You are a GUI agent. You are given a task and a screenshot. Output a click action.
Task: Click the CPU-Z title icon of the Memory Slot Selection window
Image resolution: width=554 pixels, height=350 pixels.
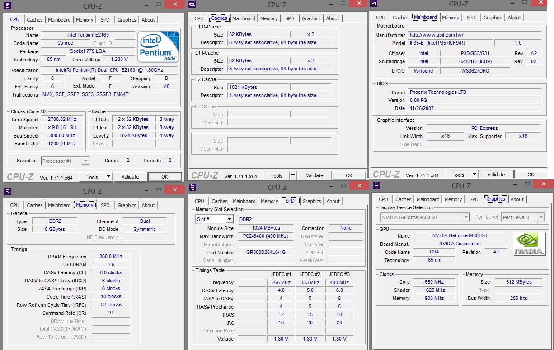click(192, 187)
